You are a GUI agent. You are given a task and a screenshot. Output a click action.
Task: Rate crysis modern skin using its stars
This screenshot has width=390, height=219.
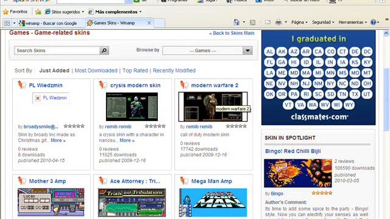click(x=155, y=126)
